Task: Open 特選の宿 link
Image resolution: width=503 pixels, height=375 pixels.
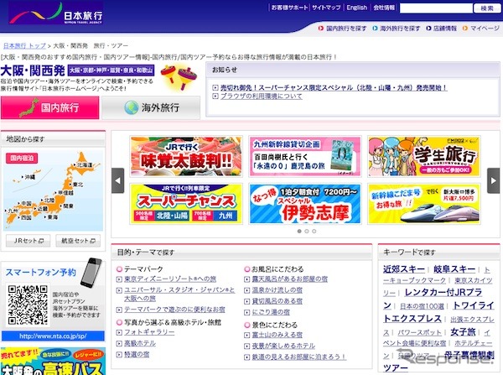Action: [137, 355]
